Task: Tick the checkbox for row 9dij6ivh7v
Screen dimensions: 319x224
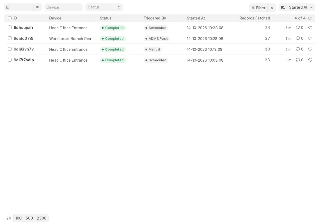Action: pos(10,49)
